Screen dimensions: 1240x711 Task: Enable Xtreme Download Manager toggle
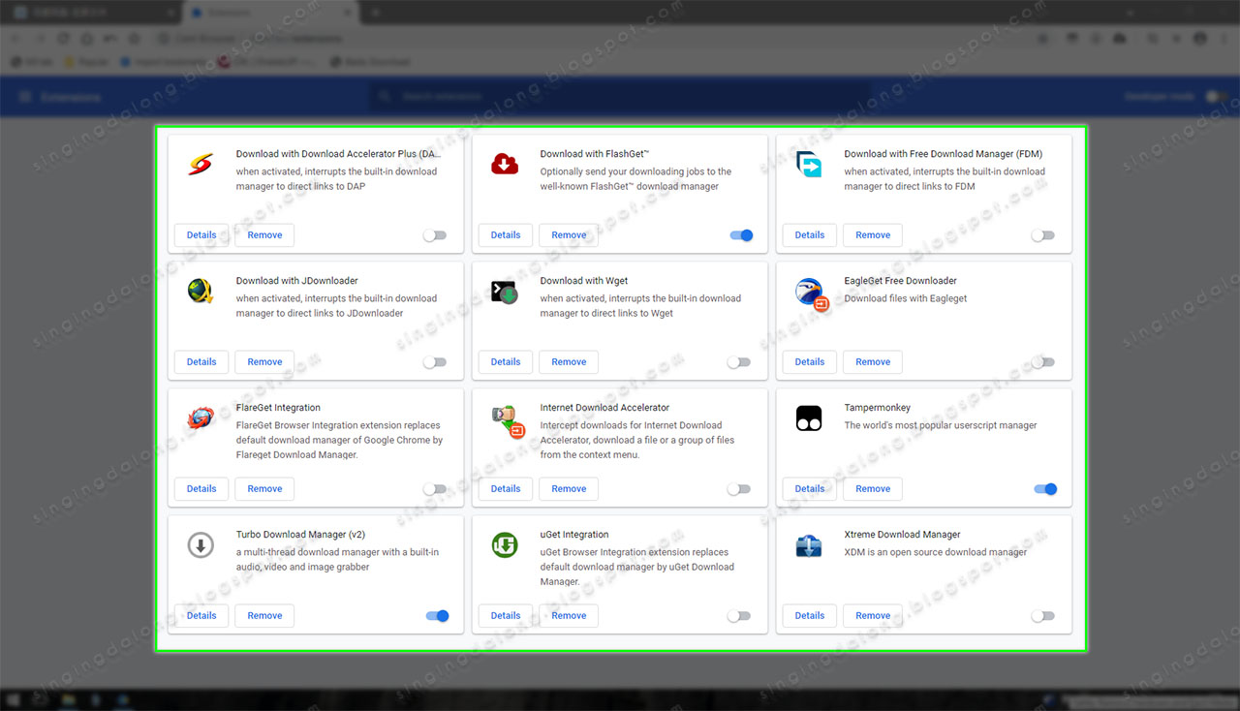pos(1042,616)
